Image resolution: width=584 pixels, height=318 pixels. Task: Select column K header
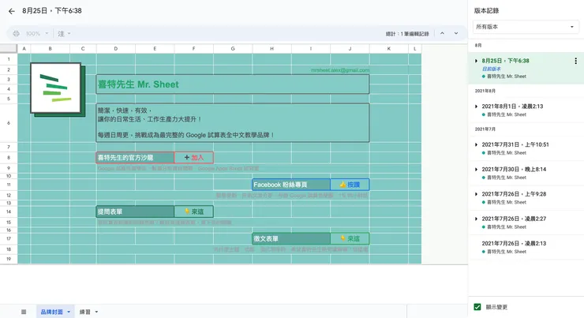click(x=389, y=49)
